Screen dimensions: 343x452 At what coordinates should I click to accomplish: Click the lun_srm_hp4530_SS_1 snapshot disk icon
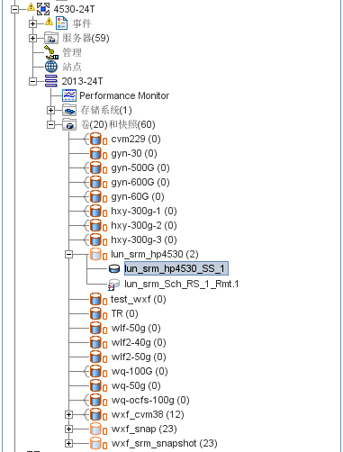114,268
